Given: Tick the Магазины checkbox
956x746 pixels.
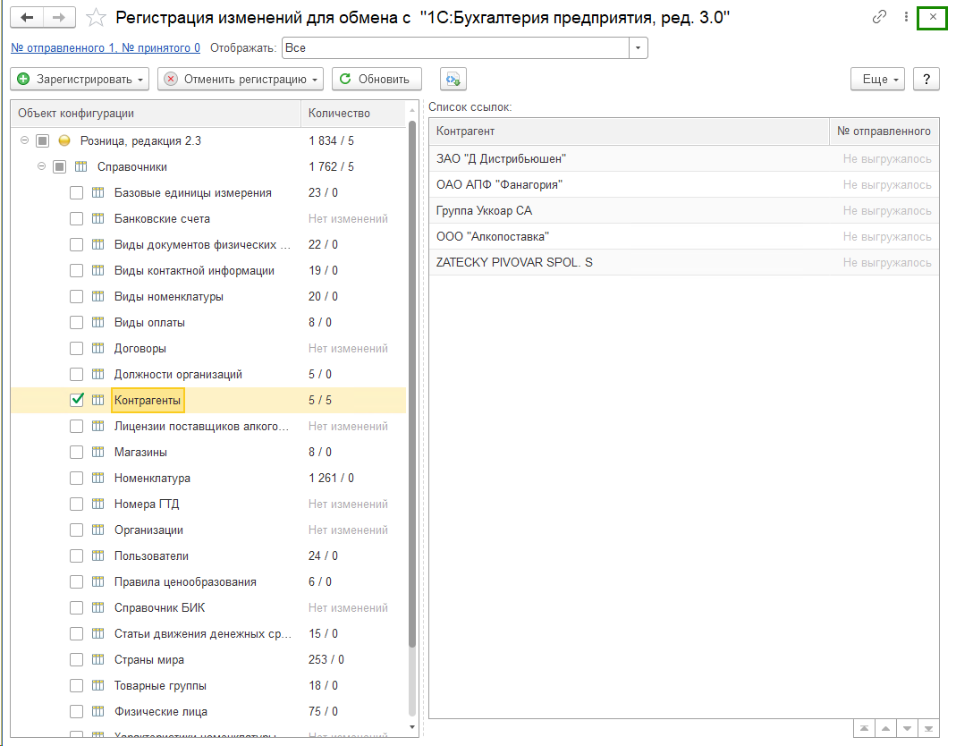Looking at the screenshot, I should (76, 452).
